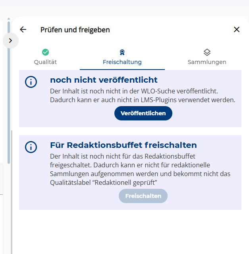
Task: Click the heading "noch nicht veröffentlicht"
Action: coord(104,80)
